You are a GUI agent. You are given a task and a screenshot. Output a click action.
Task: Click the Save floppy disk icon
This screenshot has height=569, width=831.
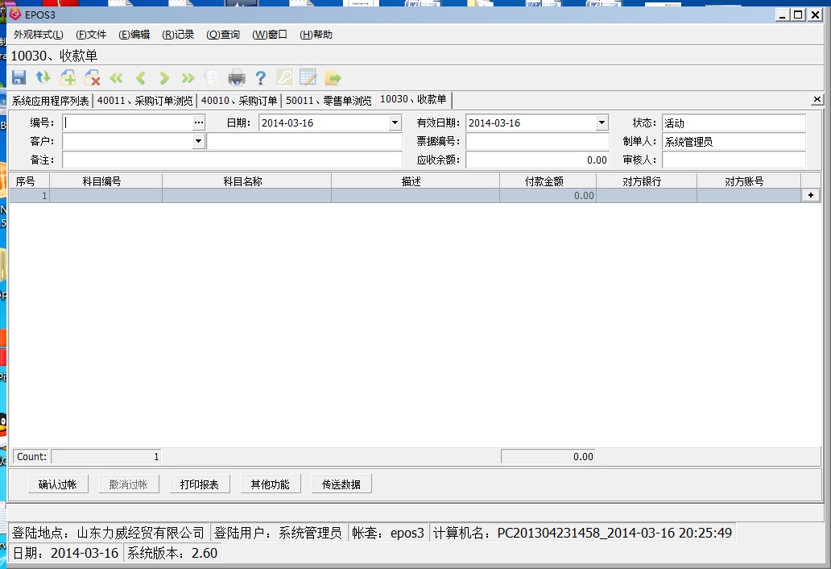(19, 77)
